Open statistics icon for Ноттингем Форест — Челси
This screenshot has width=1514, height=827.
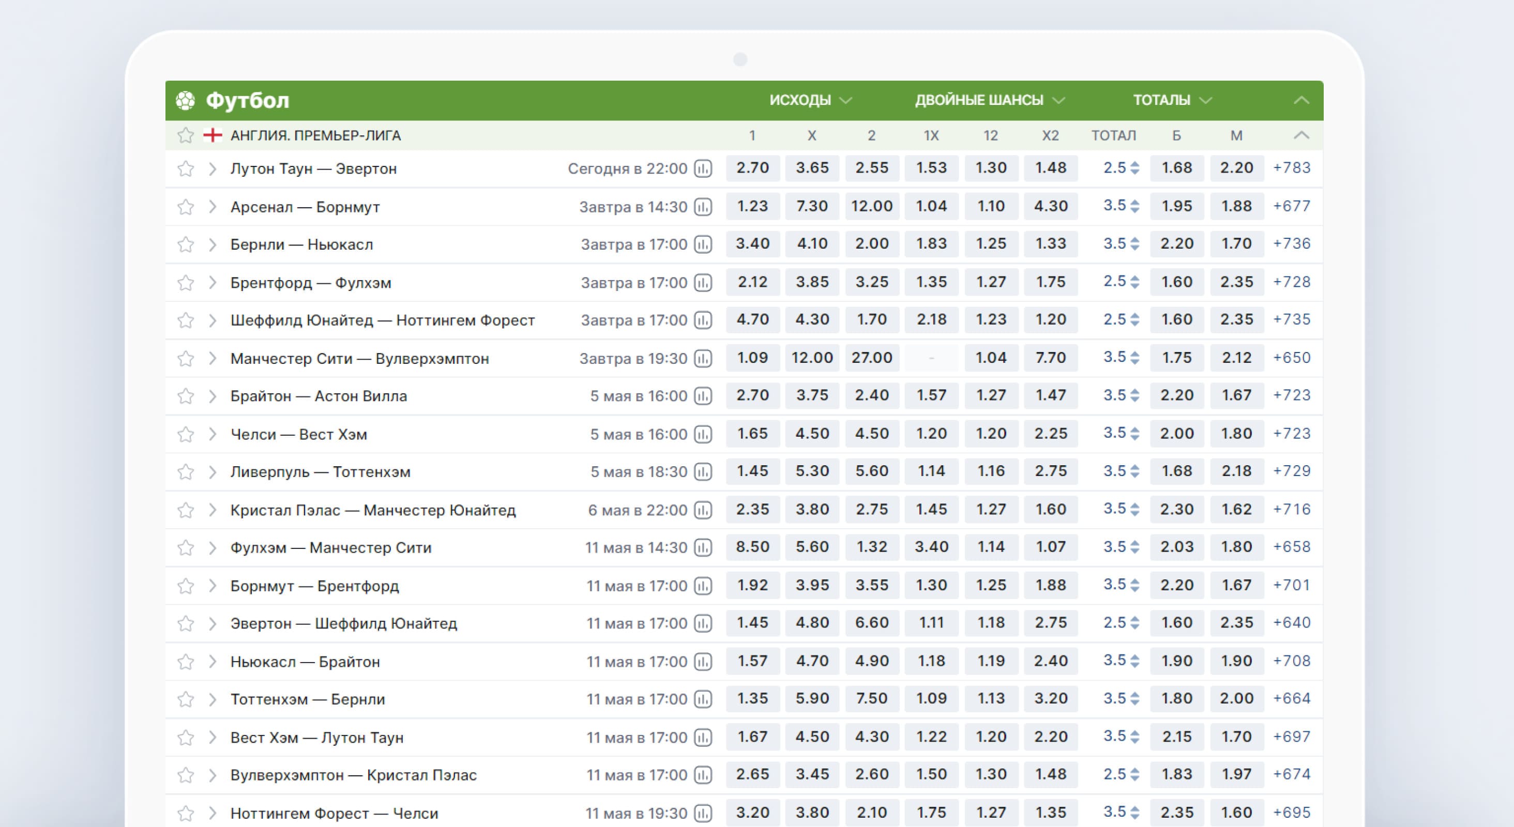pos(703,813)
